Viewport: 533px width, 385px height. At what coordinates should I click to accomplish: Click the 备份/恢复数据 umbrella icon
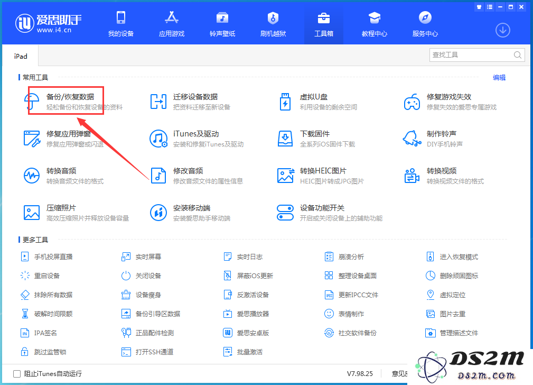click(x=32, y=102)
